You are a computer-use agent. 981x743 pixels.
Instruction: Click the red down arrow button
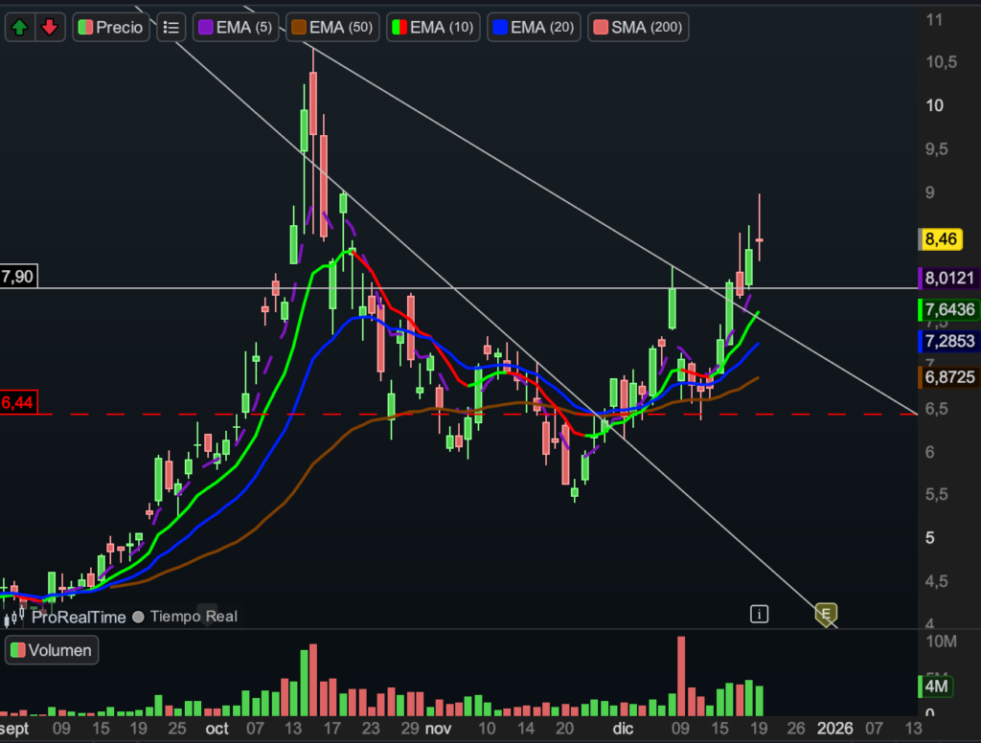click(x=50, y=28)
